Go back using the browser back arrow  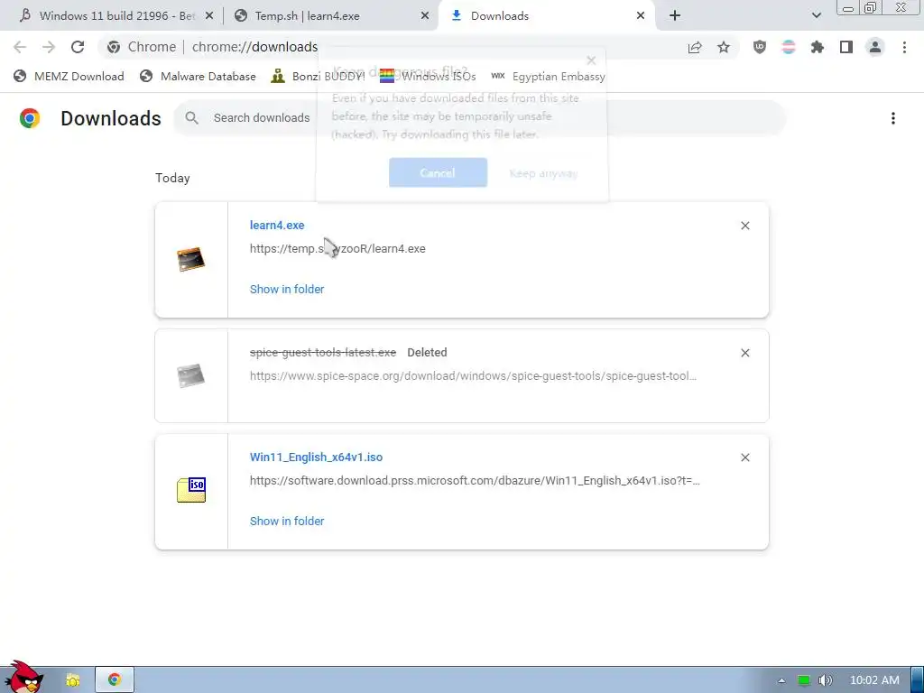point(20,47)
